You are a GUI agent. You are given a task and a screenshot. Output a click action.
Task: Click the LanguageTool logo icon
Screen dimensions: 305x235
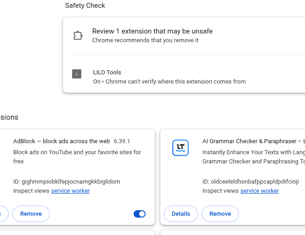click(x=181, y=148)
